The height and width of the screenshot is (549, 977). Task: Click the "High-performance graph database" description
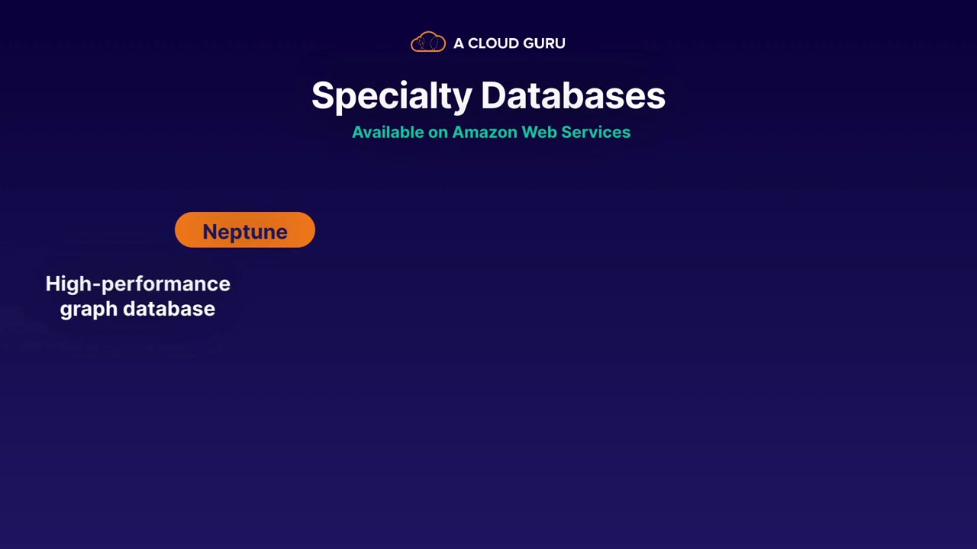click(x=138, y=296)
